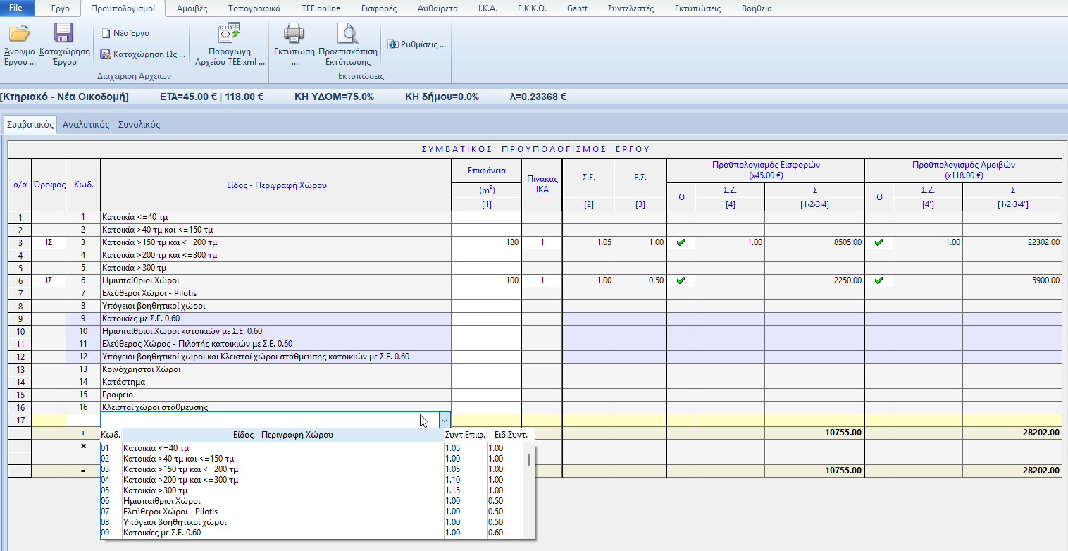This screenshot has width=1068, height=551.
Task: Toggle contributions checkmark in row 3
Action: coord(681,242)
